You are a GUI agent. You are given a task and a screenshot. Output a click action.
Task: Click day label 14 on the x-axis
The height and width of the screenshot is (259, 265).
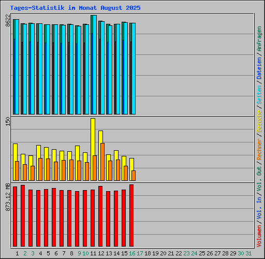point(116,253)
